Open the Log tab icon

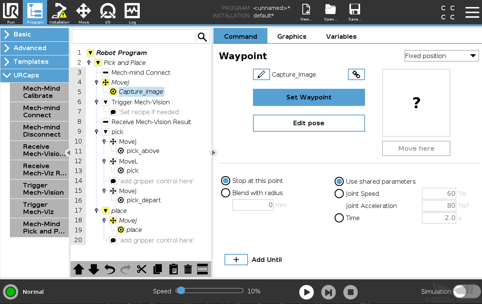[132, 13]
